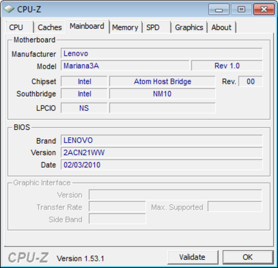Click the Southbridge vendor Intel field
Image resolution: width=278 pixels, height=268 pixels.
[x=84, y=94]
